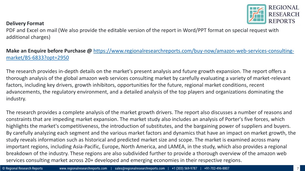Click the Regional Research Reports chart logo icon

tap(256, 14)
